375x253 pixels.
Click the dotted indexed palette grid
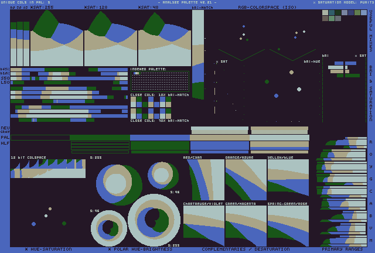coord(160,81)
